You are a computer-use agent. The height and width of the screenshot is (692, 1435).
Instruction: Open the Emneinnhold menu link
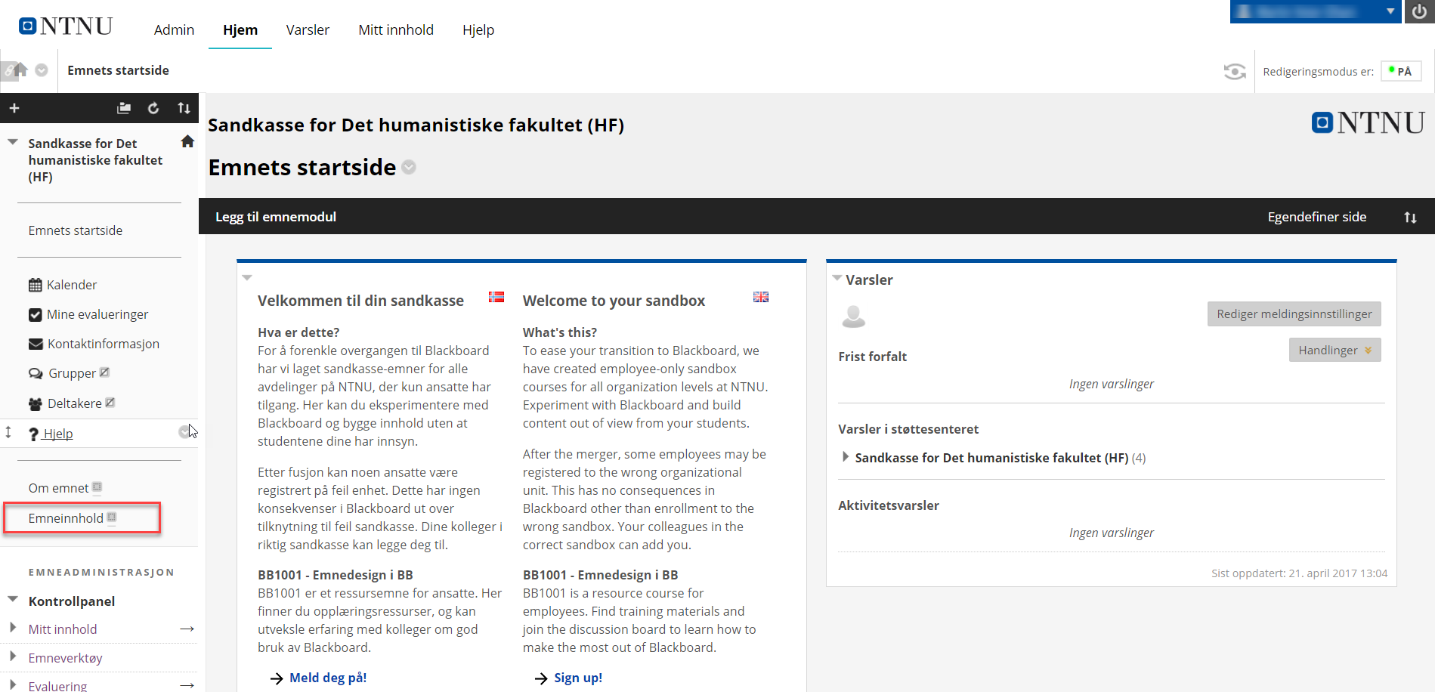(66, 518)
